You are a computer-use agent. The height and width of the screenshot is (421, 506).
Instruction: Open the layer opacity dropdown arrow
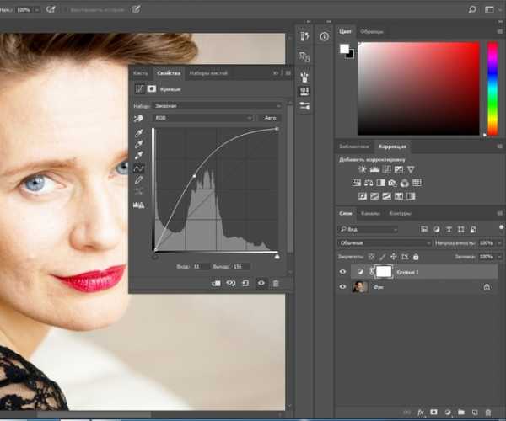pos(499,242)
